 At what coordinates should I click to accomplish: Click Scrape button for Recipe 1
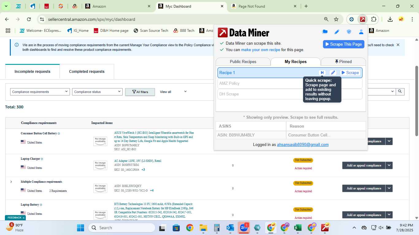350,73
